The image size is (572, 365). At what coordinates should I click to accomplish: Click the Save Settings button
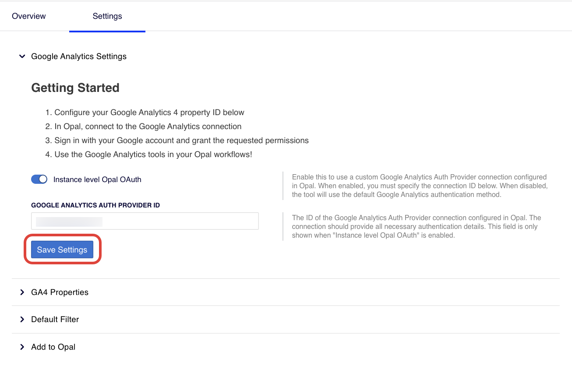click(x=62, y=249)
